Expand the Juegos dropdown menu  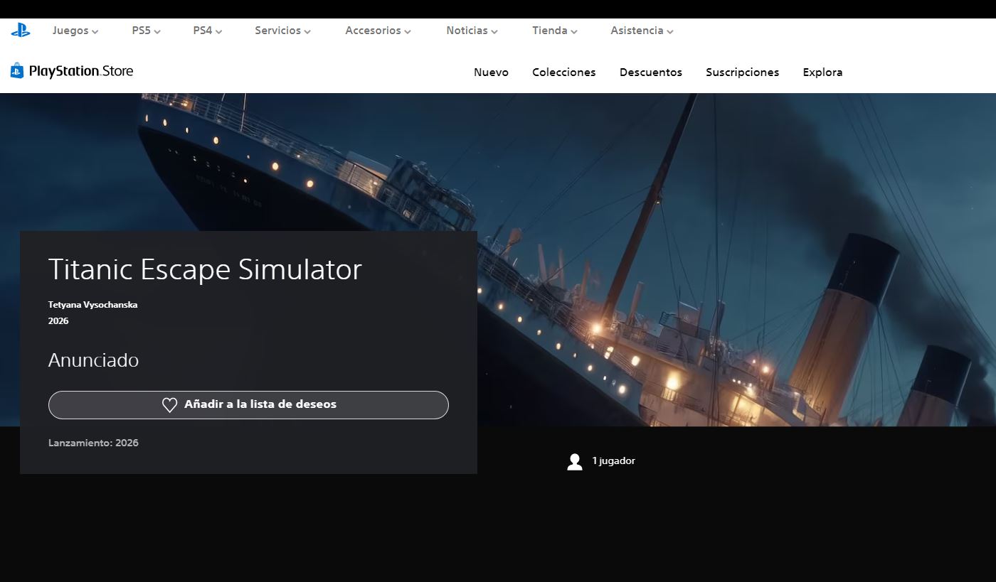click(x=75, y=31)
